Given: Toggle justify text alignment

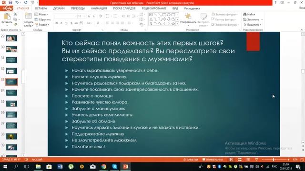Looking at the screenshot, I should coord(122,23).
